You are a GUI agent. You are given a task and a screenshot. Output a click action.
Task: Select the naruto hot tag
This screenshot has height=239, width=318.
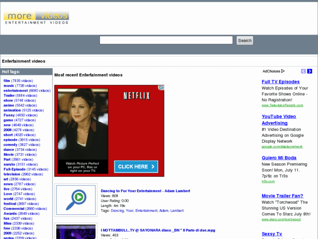[x=9, y=164]
